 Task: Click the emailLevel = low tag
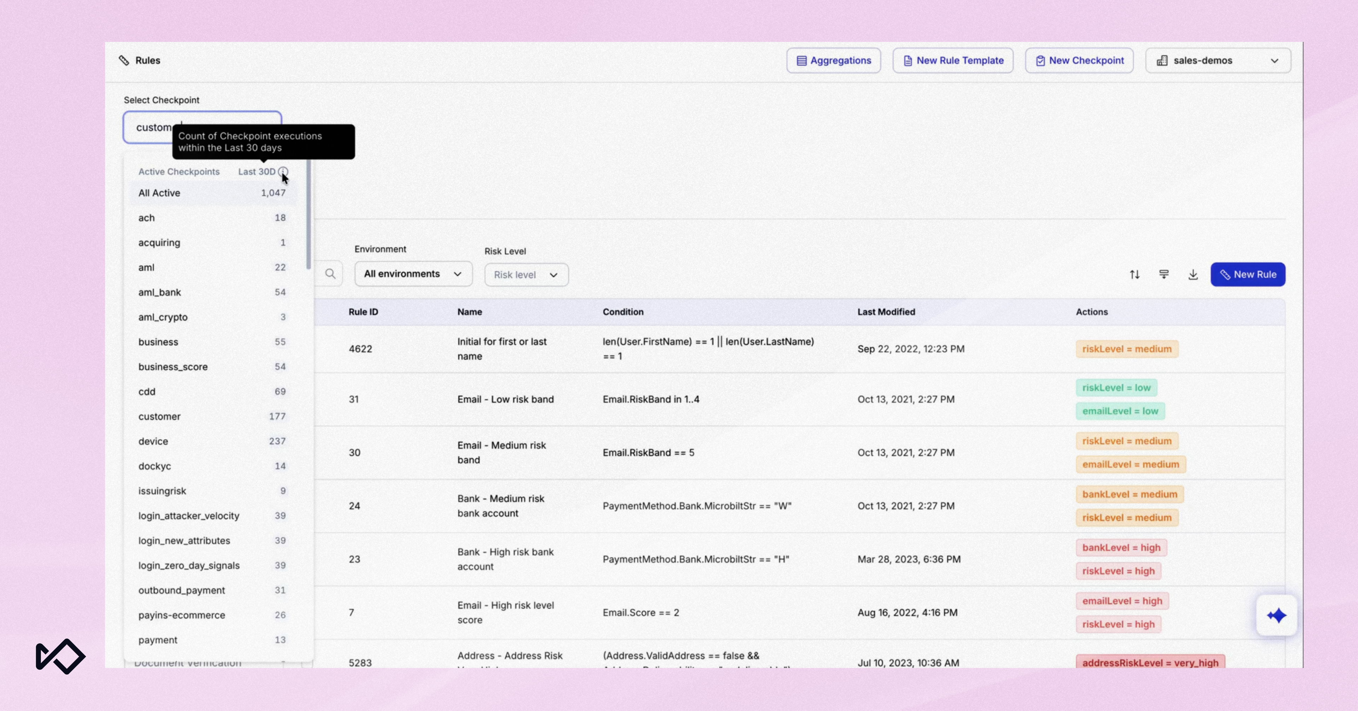(1120, 411)
